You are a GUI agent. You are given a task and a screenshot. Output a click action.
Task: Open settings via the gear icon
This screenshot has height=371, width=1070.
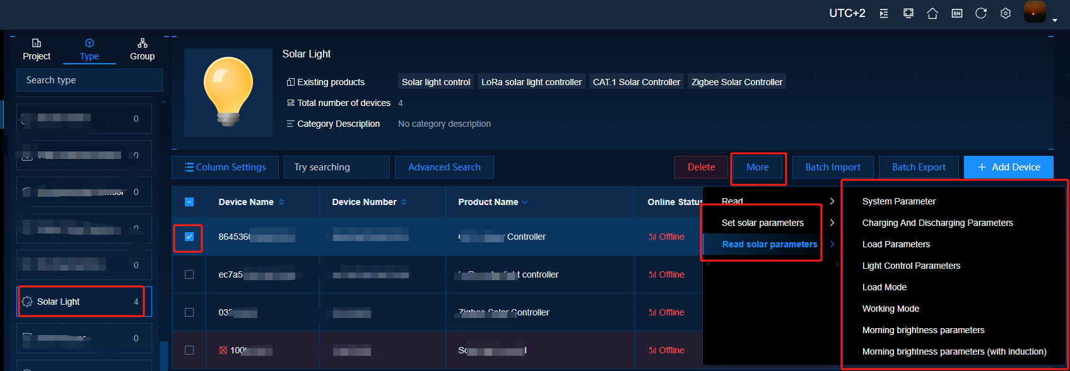coord(1006,13)
